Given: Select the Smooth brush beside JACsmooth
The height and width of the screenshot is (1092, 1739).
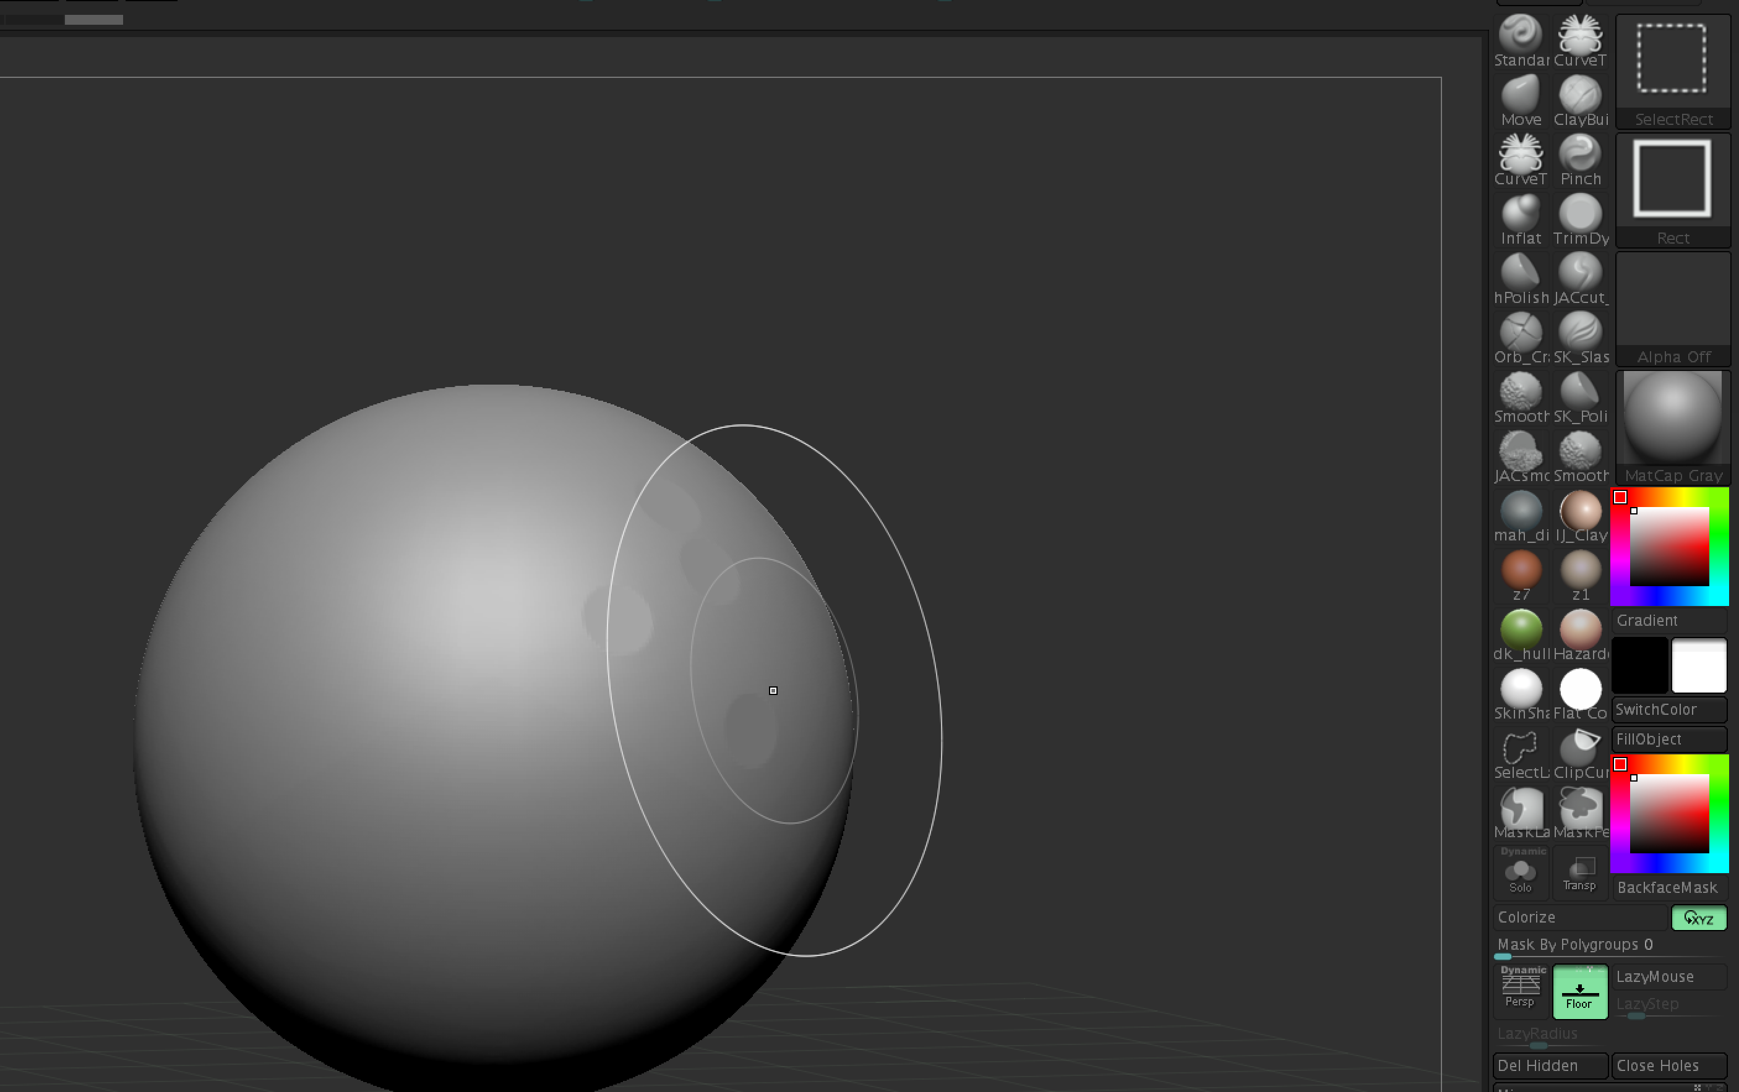Looking at the screenshot, I should (x=1581, y=458).
